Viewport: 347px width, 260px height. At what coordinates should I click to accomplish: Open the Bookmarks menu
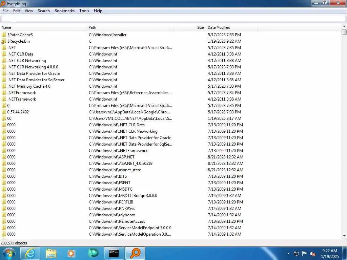coord(64,11)
